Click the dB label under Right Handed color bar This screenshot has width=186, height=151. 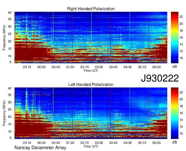coord(175,67)
